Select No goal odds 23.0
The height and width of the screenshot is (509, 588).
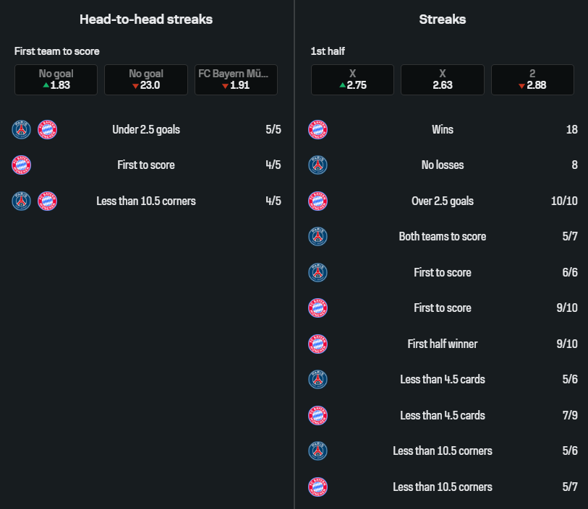(x=145, y=79)
